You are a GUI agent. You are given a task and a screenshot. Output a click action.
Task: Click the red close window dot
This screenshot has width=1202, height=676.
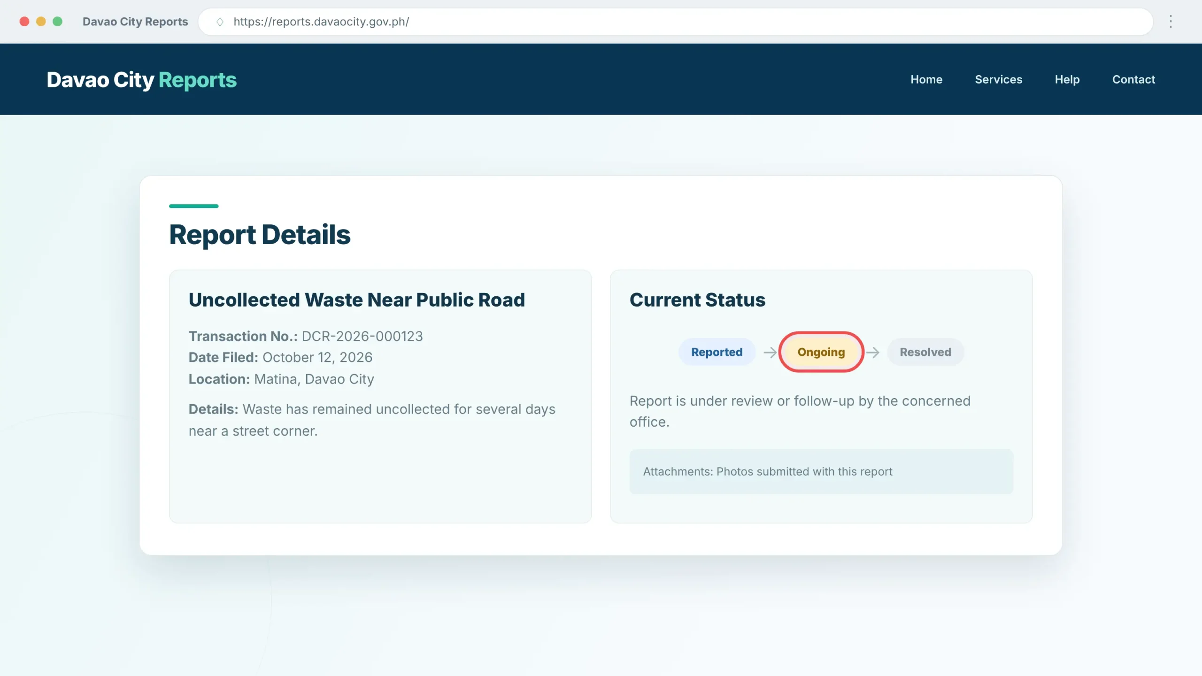pos(24,22)
